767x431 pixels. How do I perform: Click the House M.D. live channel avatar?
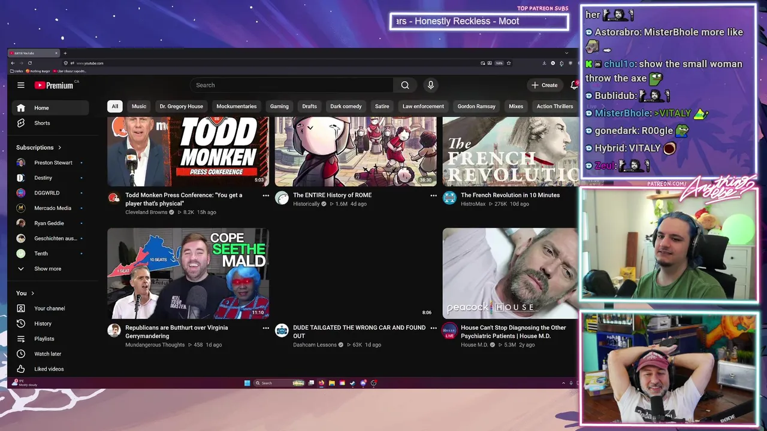click(449, 330)
